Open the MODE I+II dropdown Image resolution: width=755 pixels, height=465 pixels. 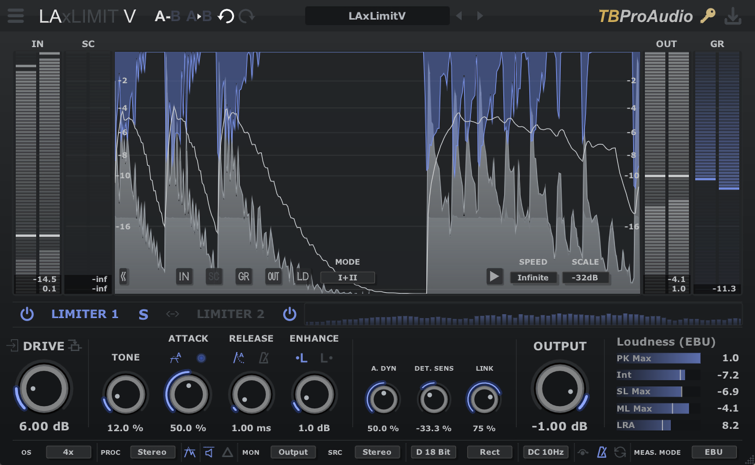[348, 278]
